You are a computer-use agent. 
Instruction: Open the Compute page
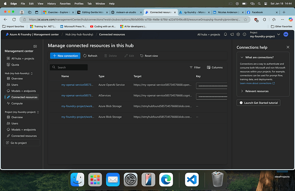point(15,103)
